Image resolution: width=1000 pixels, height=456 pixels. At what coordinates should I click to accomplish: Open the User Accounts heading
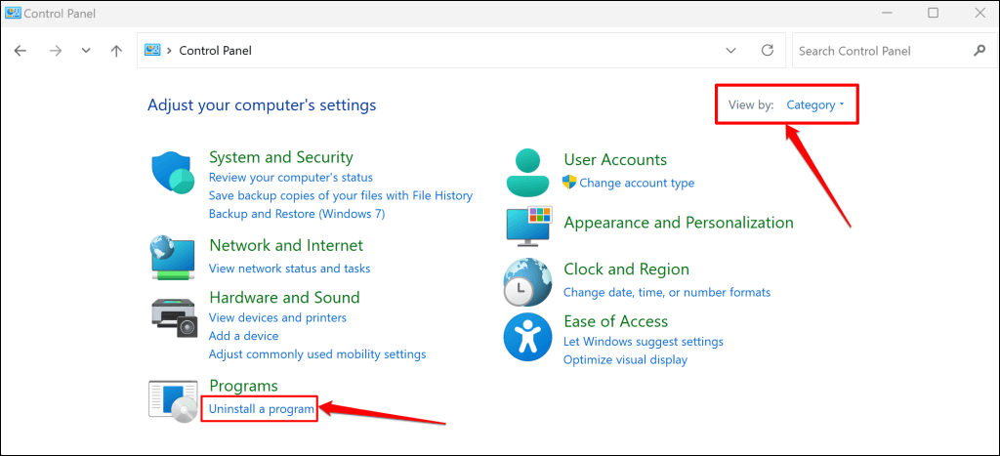click(615, 159)
